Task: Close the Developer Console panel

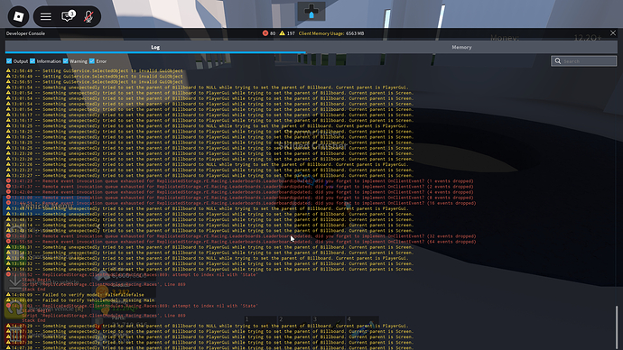Action: click(613, 33)
